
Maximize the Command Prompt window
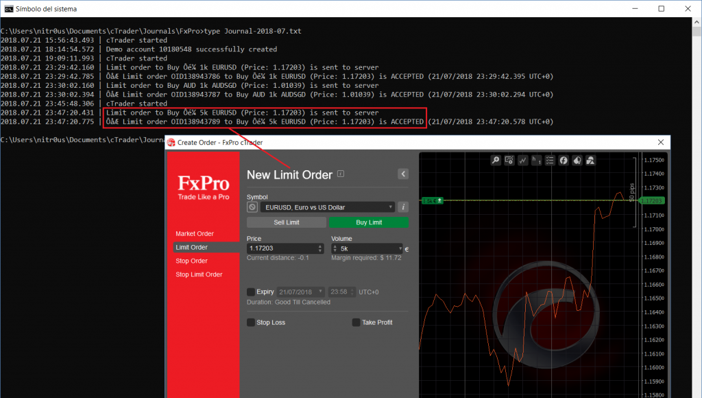(662, 8)
